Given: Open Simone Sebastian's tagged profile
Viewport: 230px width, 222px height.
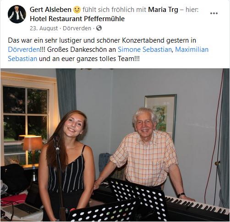Looking at the screenshot, I should [145, 50].
